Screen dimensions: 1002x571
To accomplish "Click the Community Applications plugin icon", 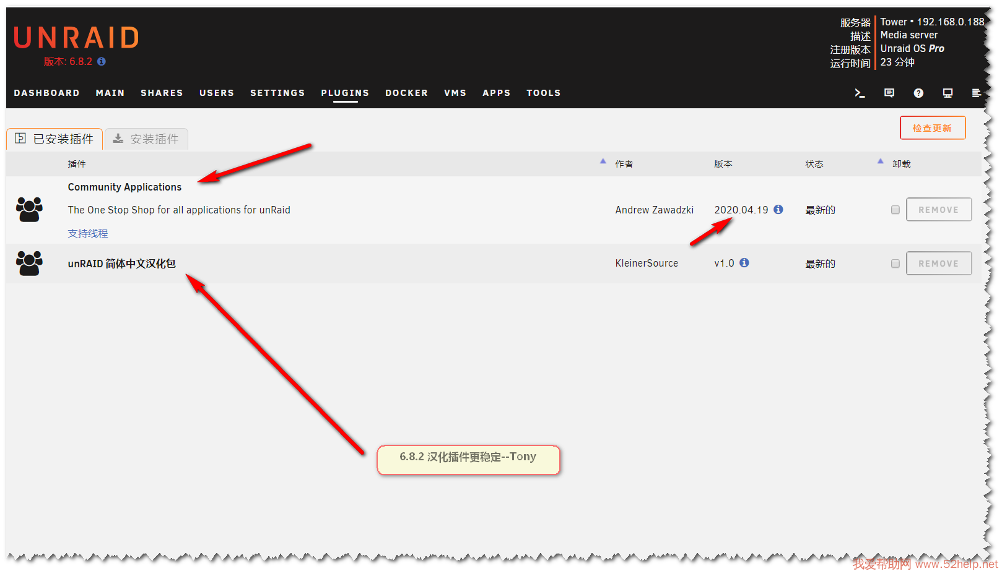I will pos(29,210).
